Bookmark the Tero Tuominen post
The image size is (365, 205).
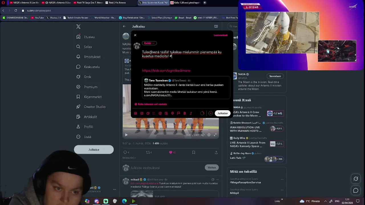[x=194, y=153]
